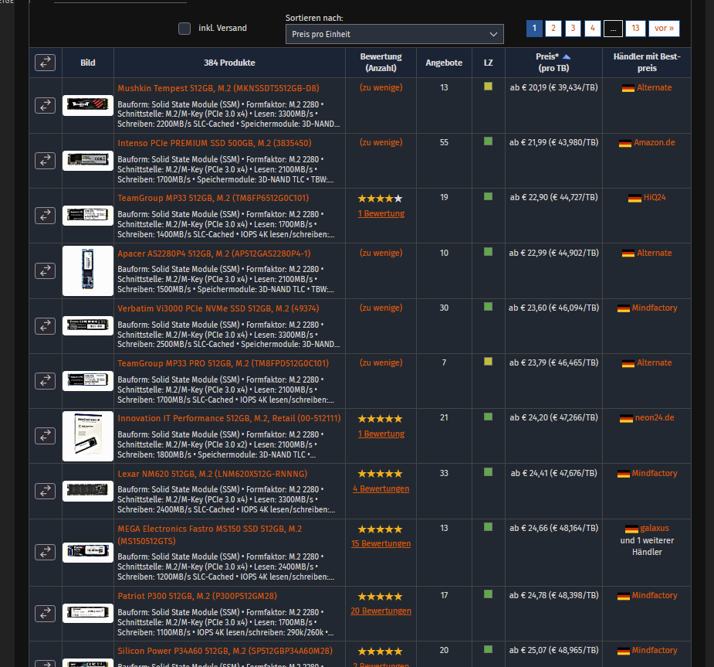Open Silicon Power P34A60 512GB link
The width and height of the screenshot is (714, 667).
coord(225,651)
